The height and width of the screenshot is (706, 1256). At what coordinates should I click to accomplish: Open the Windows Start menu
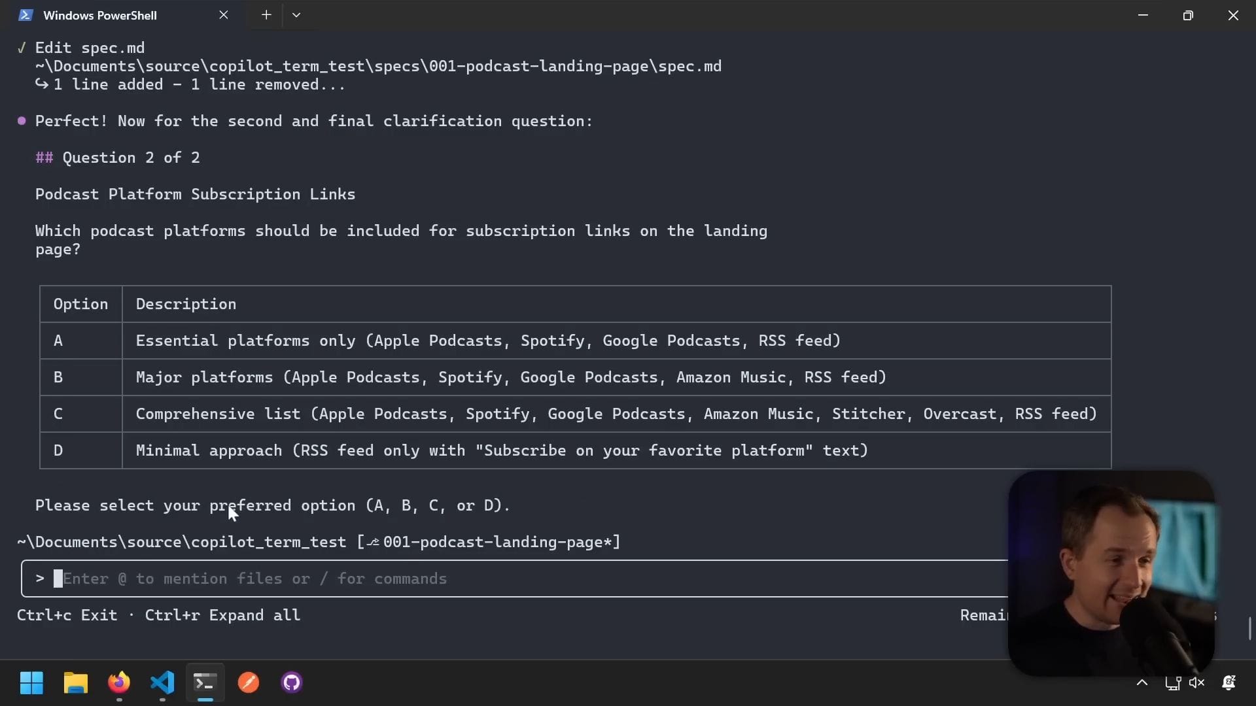(31, 682)
